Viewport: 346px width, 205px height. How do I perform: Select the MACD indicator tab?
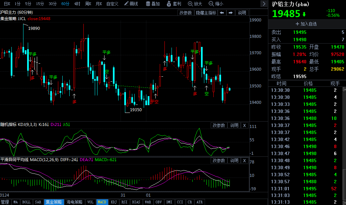point(102,202)
